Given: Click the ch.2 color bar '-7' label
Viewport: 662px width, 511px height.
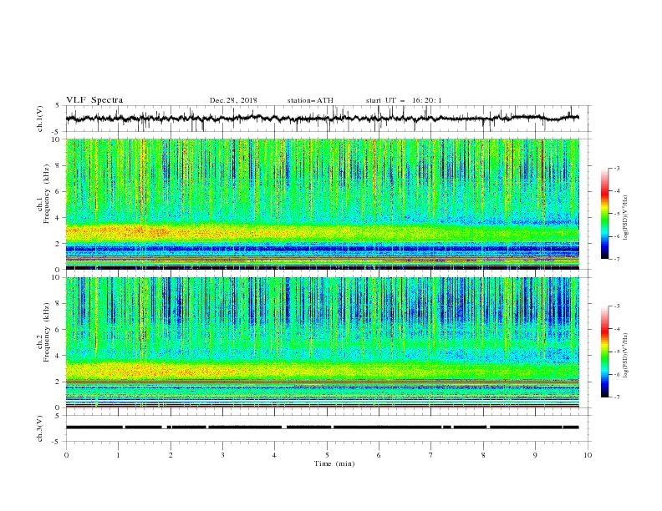Looking at the screenshot, I should (x=616, y=397).
